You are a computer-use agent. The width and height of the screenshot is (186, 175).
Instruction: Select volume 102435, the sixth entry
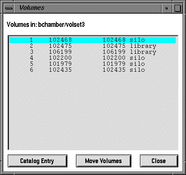pyautogui.click(x=93, y=70)
